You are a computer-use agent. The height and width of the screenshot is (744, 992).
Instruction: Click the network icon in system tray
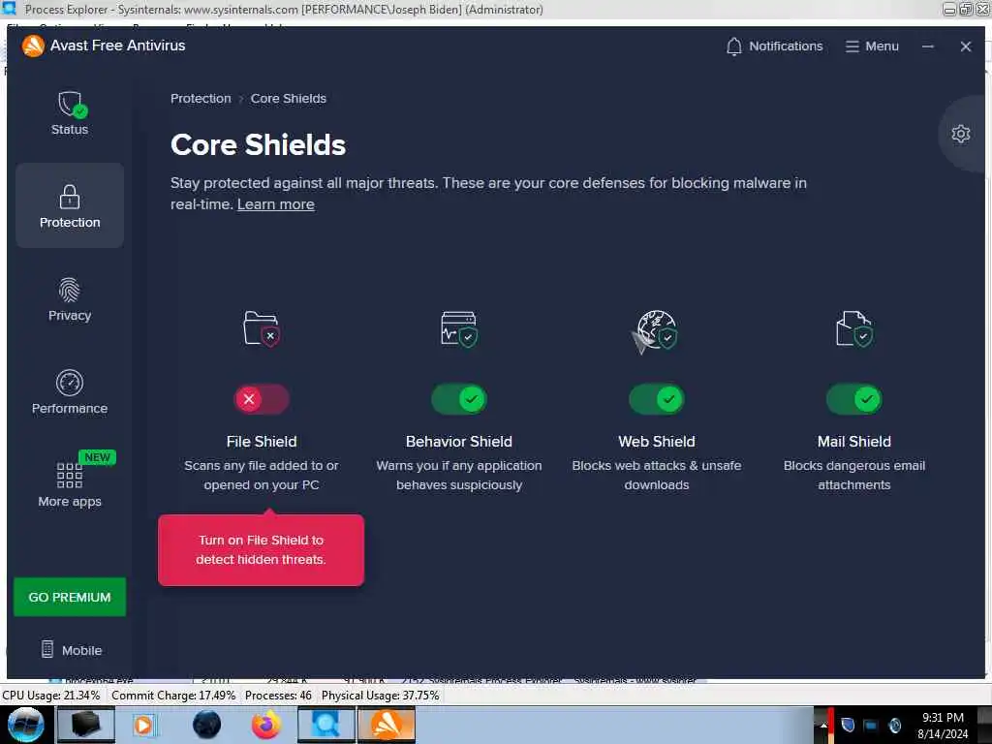[x=871, y=726]
